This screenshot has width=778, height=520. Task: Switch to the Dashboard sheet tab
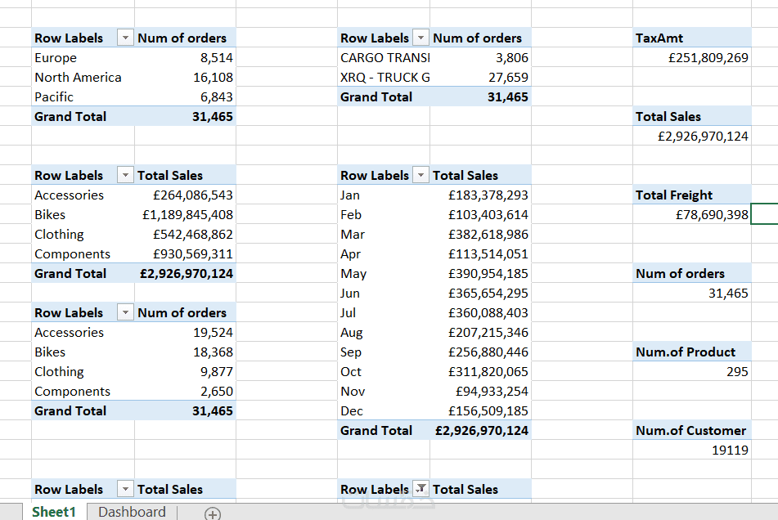(x=132, y=512)
